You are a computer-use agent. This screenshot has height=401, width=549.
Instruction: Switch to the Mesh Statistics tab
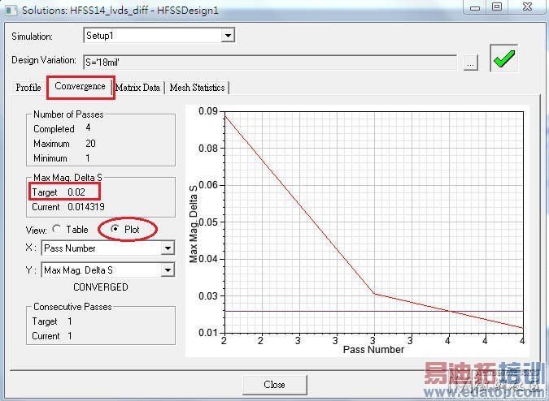(x=197, y=88)
